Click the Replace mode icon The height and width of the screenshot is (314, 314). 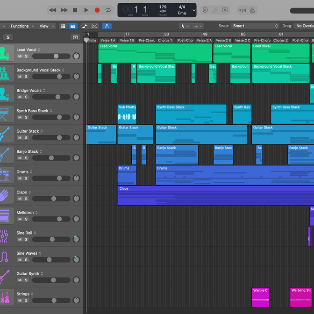(x=205, y=10)
